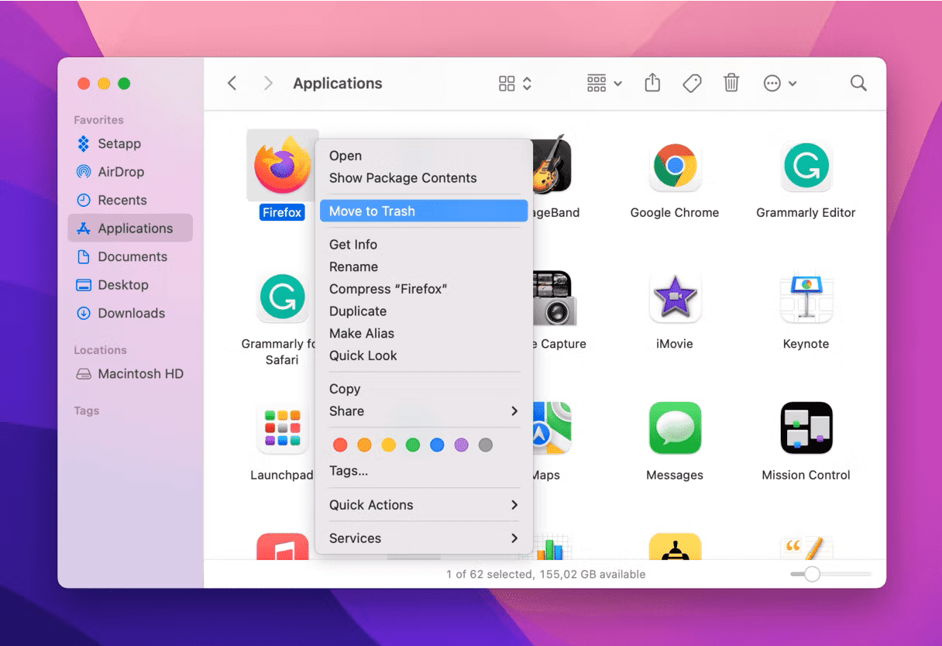Open the icon view switcher dropdown
Image resolution: width=942 pixels, height=646 pixels.
[x=515, y=83]
